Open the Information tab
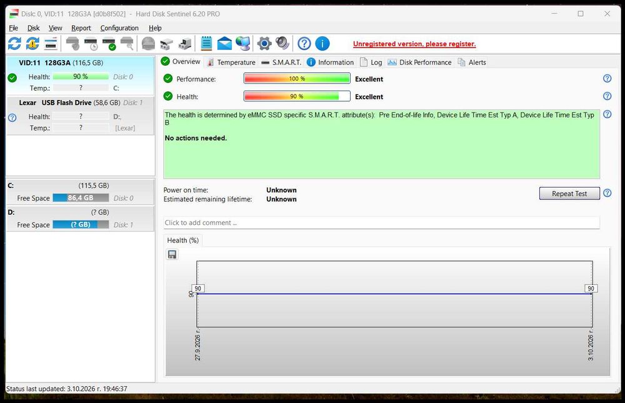 [331, 62]
